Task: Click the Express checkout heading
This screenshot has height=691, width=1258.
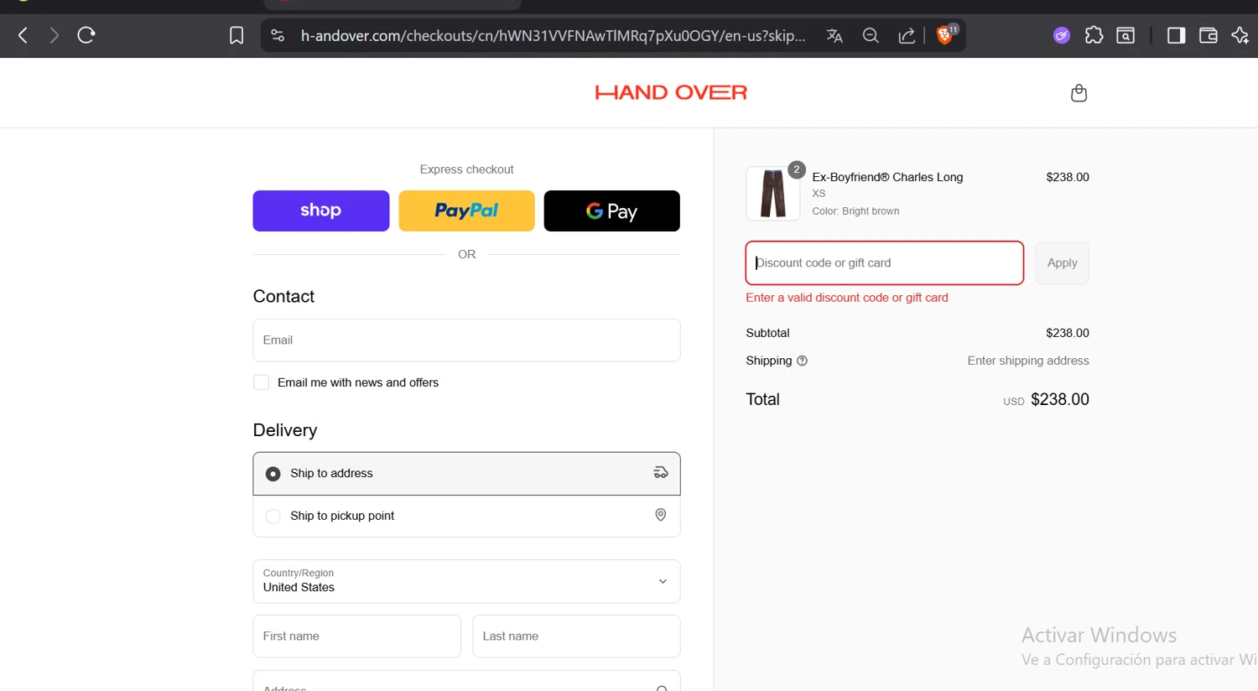Action: point(466,169)
